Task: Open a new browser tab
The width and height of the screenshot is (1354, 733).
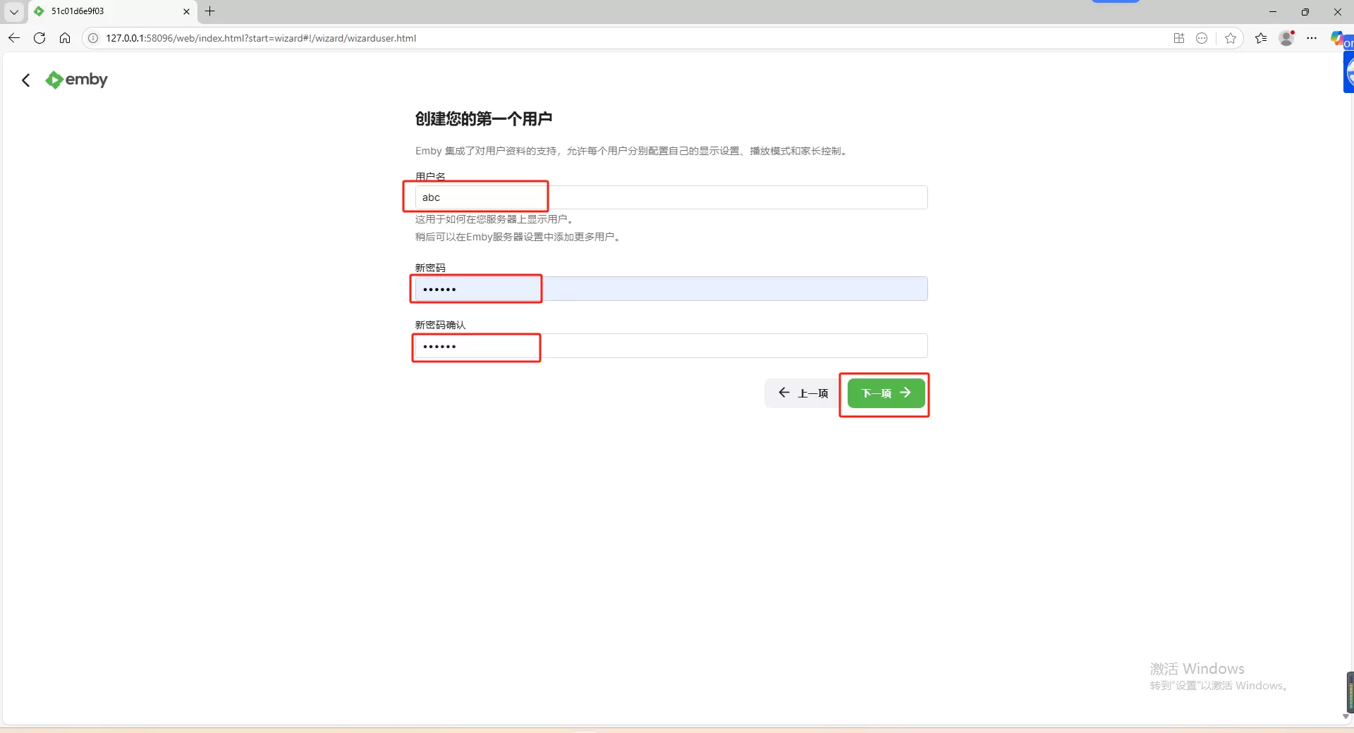Action: click(209, 11)
